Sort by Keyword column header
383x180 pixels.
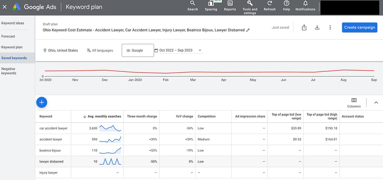point(46,117)
